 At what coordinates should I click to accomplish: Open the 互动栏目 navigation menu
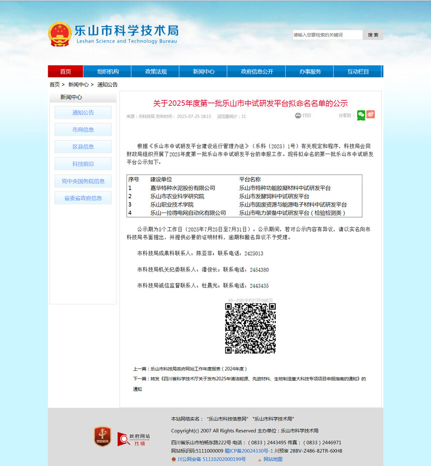(358, 71)
